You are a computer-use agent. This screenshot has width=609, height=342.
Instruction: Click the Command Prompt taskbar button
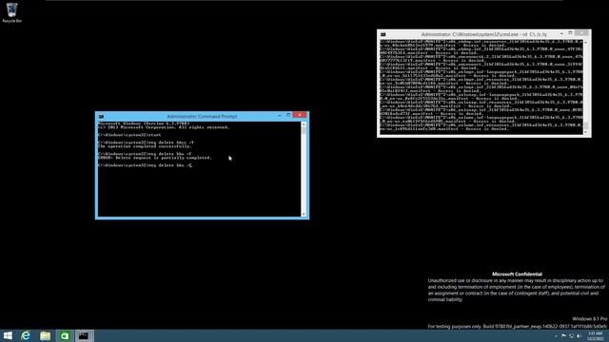tap(84, 335)
